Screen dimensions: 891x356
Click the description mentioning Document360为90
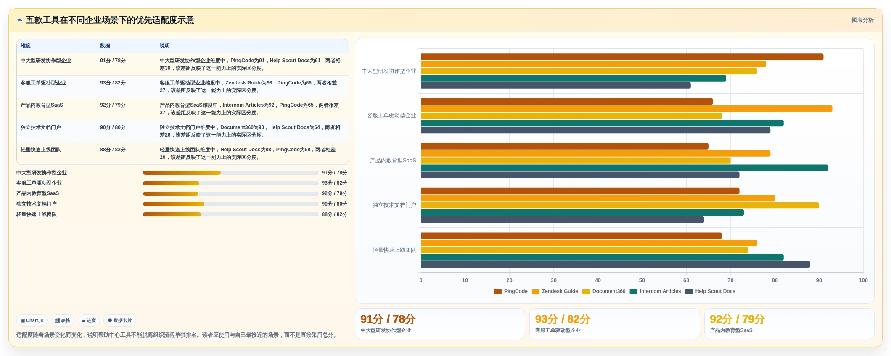tap(250, 131)
